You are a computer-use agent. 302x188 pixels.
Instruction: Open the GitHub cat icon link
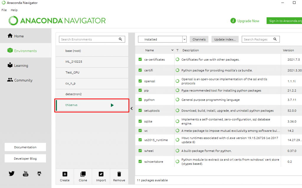(39, 174)
